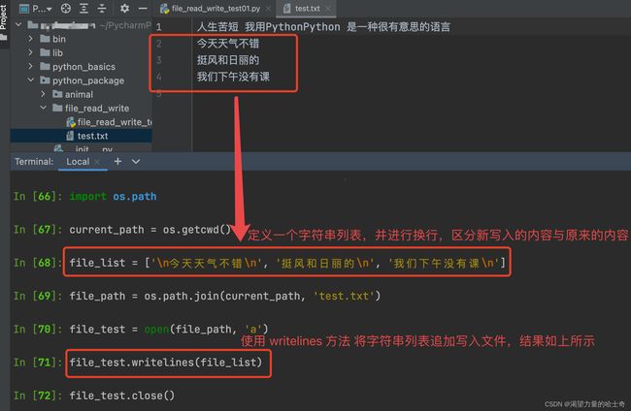The height and width of the screenshot is (411, 631).
Task: Select the lib folder in tree
Action: (57, 53)
